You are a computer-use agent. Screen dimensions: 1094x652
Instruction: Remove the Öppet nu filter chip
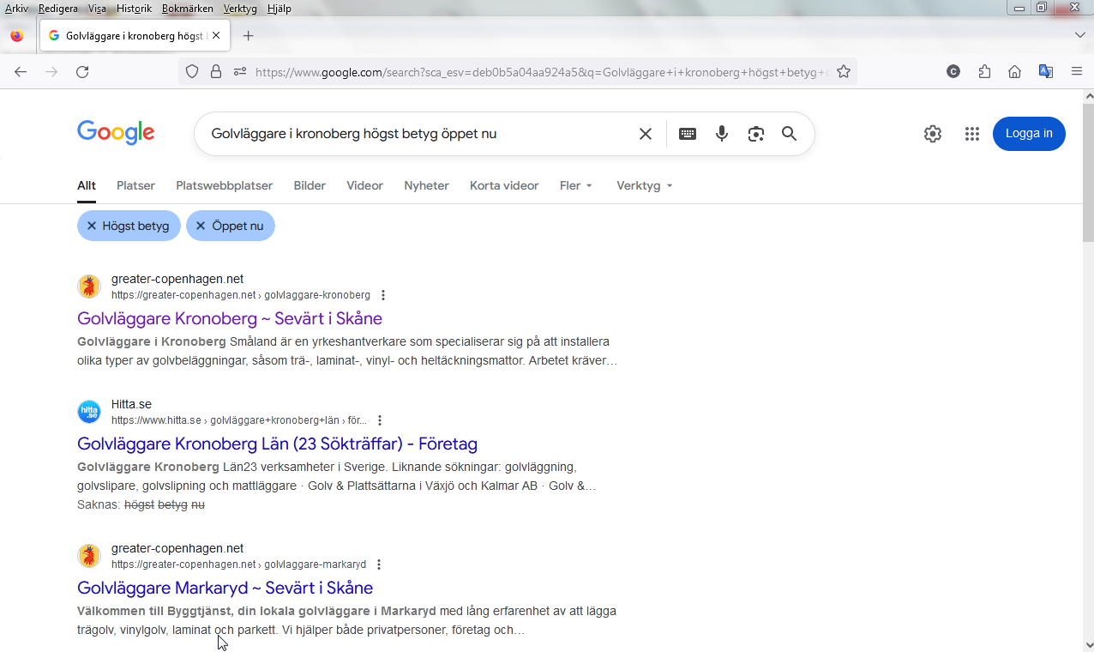(201, 226)
